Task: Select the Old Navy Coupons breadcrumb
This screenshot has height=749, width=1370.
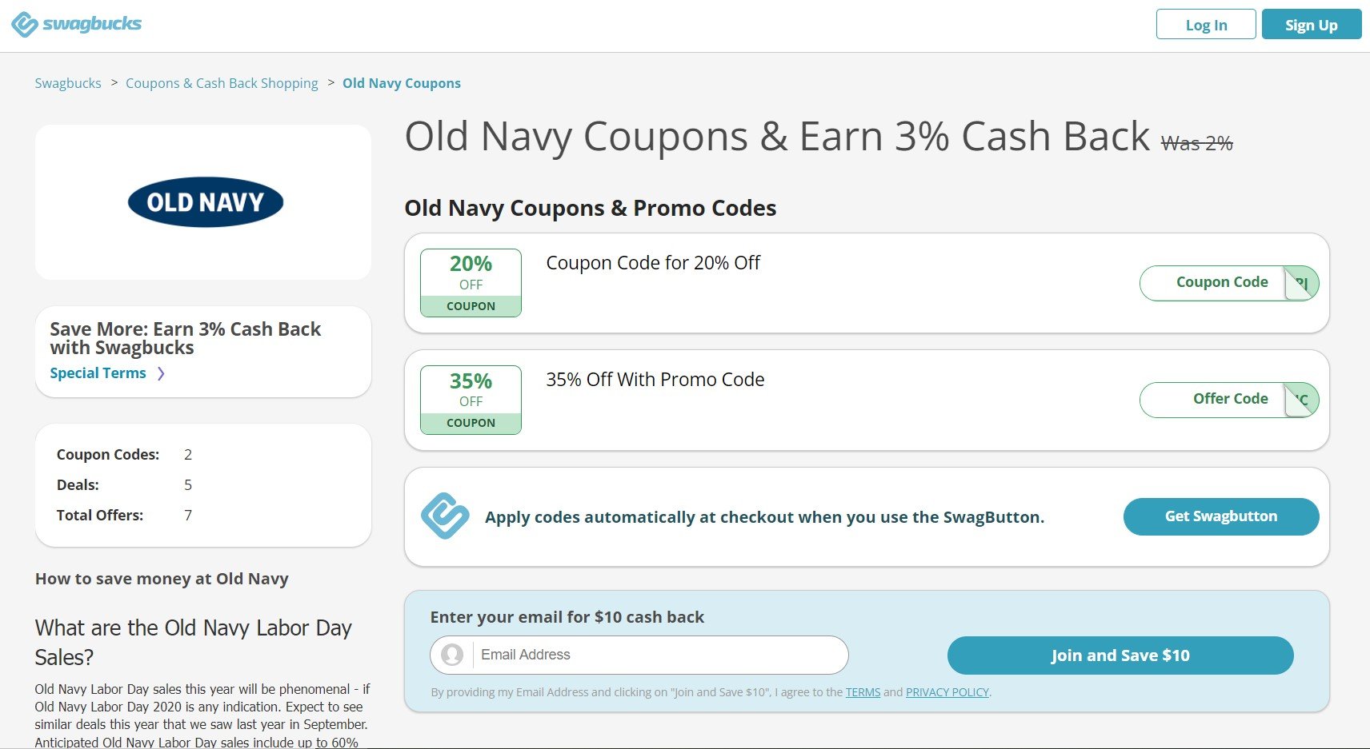Action: [402, 83]
